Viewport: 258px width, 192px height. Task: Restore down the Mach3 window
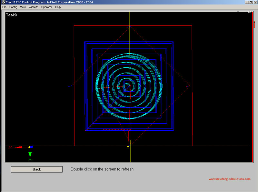[x=251, y=2]
